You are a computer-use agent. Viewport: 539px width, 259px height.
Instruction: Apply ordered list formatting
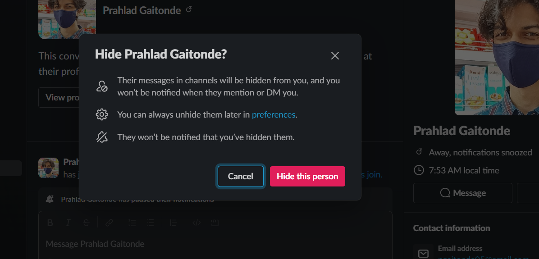click(132, 223)
